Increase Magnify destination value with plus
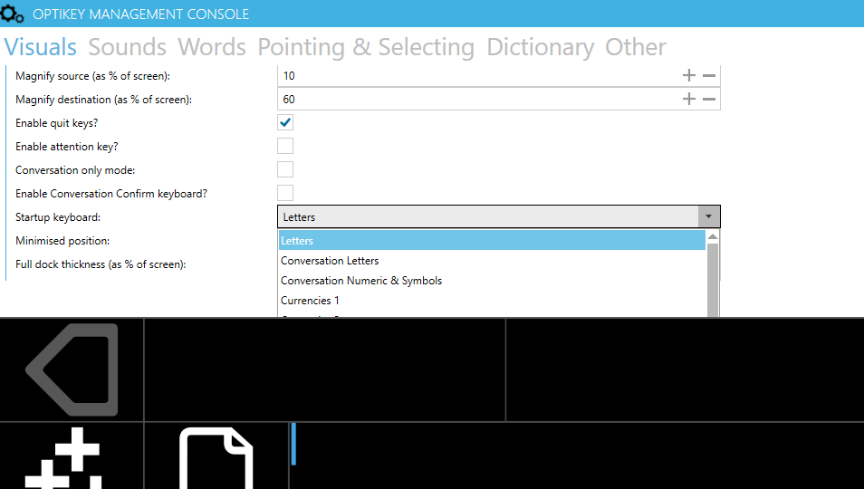864x489 pixels. (689, 99)
